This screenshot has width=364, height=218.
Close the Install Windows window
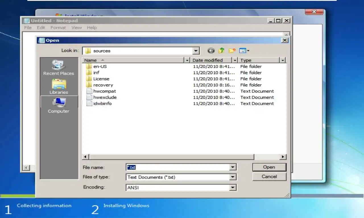314,12
